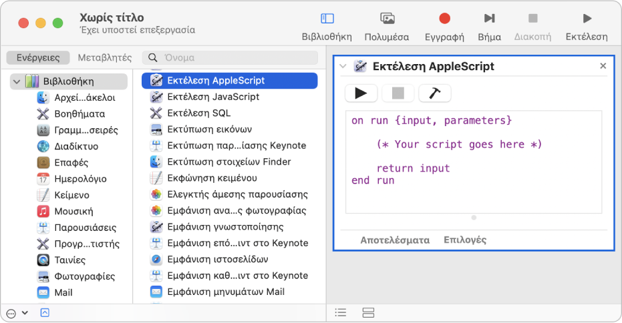Open the Πολυμέσα media browser
The width and height of the screenshot is (622, 323).
pyautogui.click(x=387, y=19)
